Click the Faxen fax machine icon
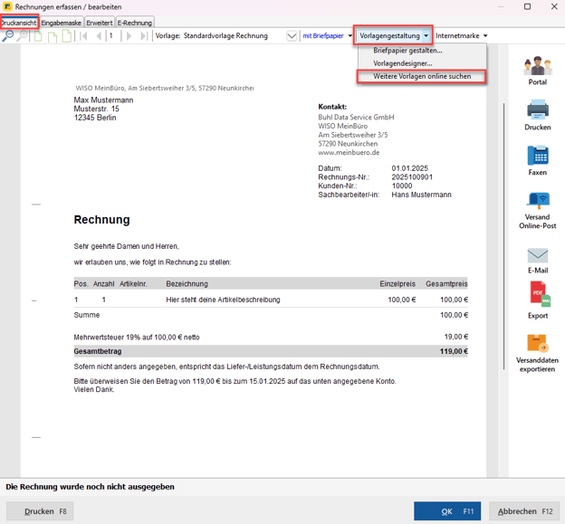565x524 pixels. coord(538,155)
